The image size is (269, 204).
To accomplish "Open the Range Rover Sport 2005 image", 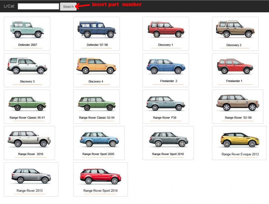I will [99, 139].
